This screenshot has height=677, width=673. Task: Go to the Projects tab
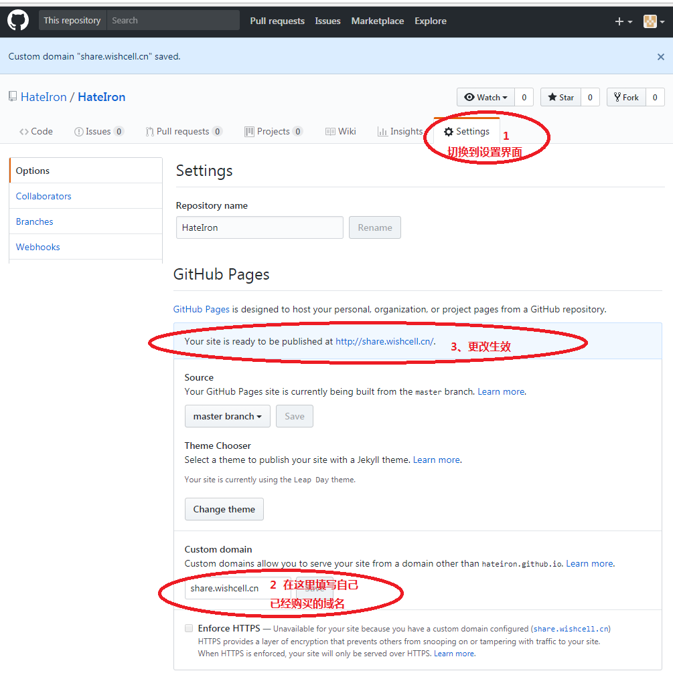[x=273, y=131]
